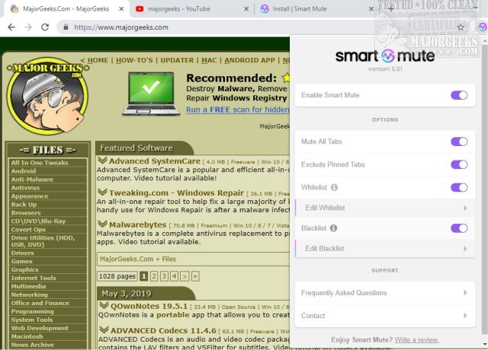488x350 pixels.
Task: Bookmark this page with the star icon
Action: click(x=461, y=27)
